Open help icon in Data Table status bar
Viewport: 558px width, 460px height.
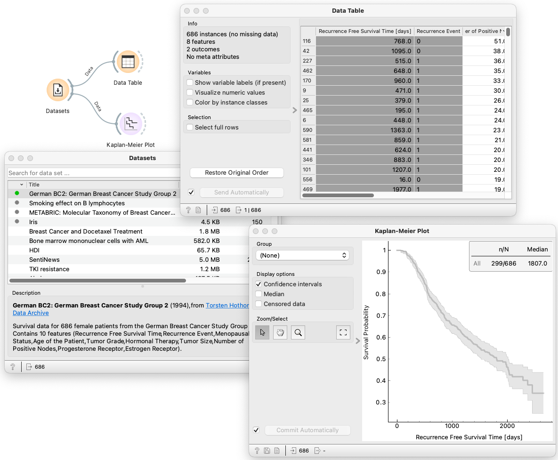[x=188, y=210]
